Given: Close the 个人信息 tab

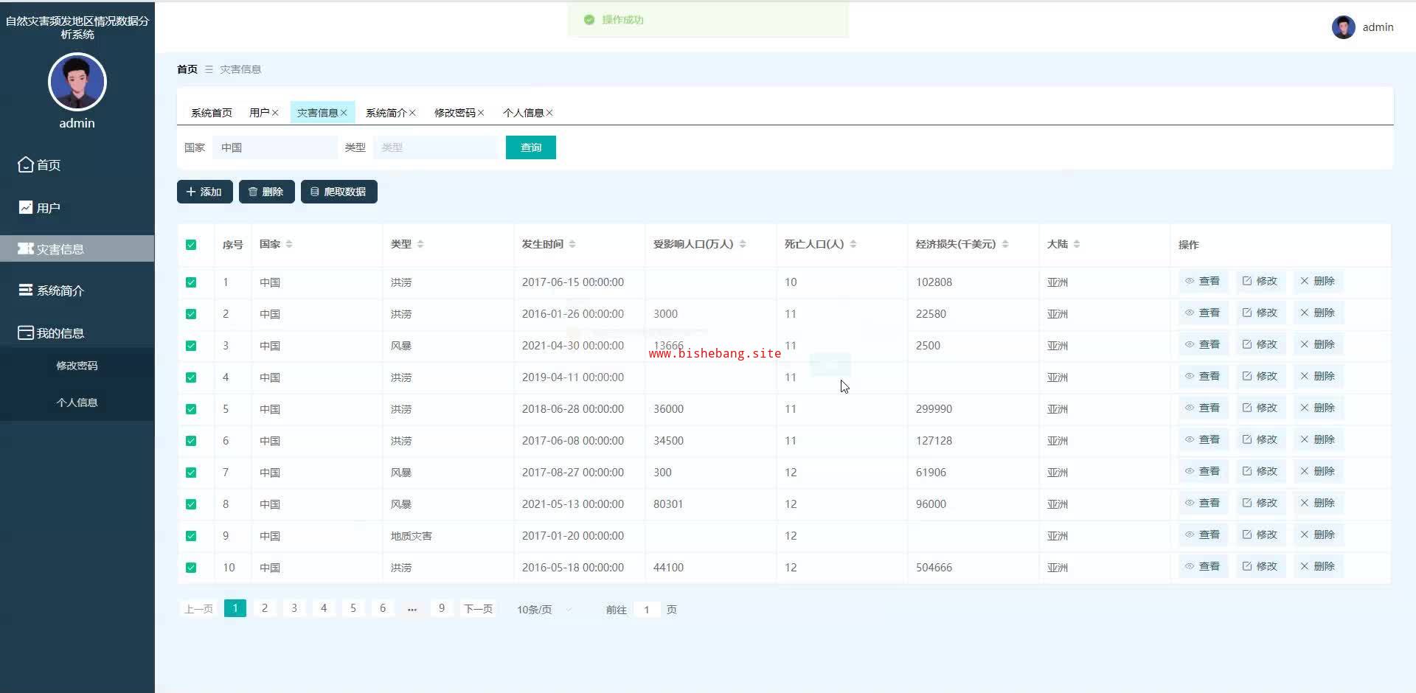Looking at the screenshot, I should [x=549, y=113].
